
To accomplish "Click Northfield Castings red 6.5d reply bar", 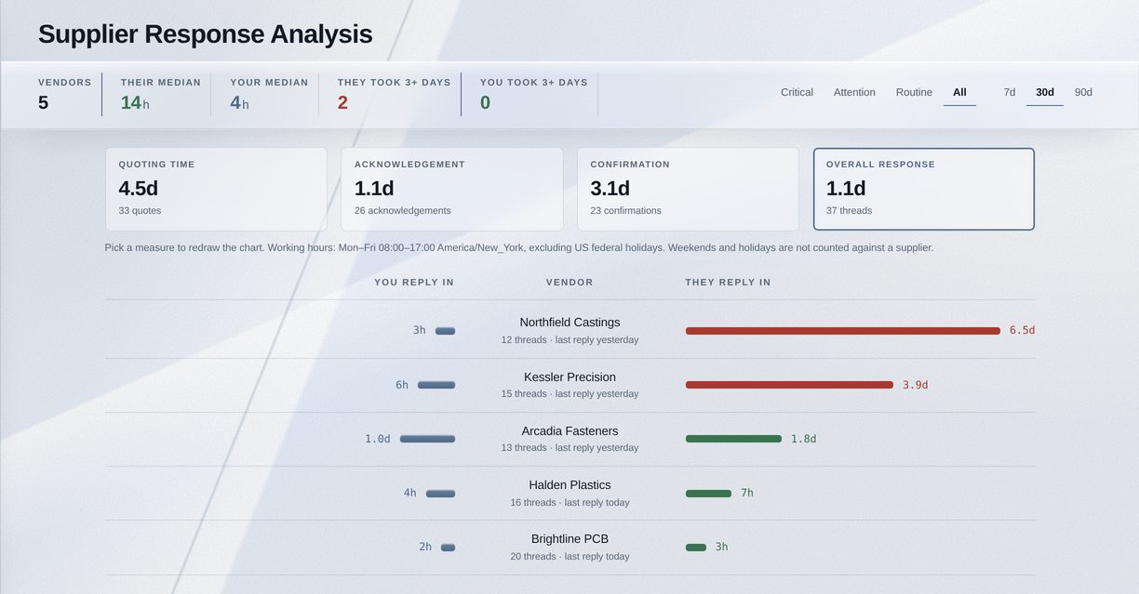I will (843, 331).
